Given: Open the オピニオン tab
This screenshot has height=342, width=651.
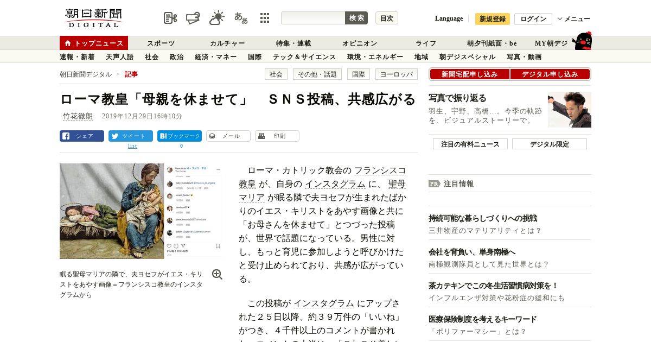Looking at the screenshot, I should [x=360, y=43].
